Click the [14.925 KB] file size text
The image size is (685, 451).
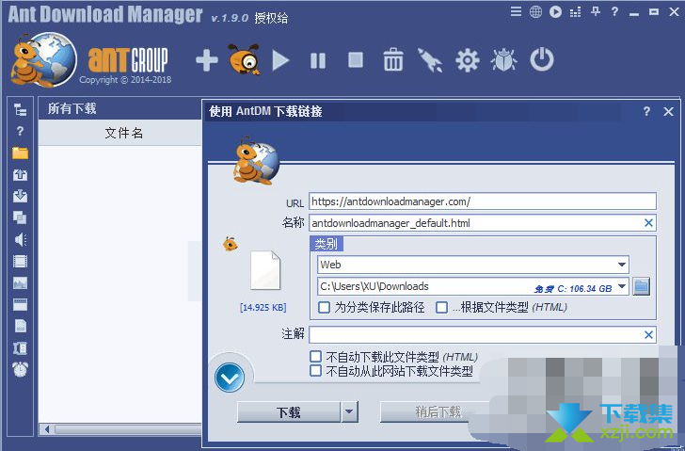263,307
